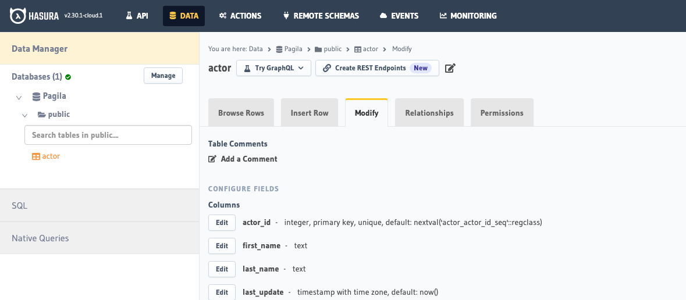
Task: Open the MONITORING tab
Action: click(x=468, y=16)
